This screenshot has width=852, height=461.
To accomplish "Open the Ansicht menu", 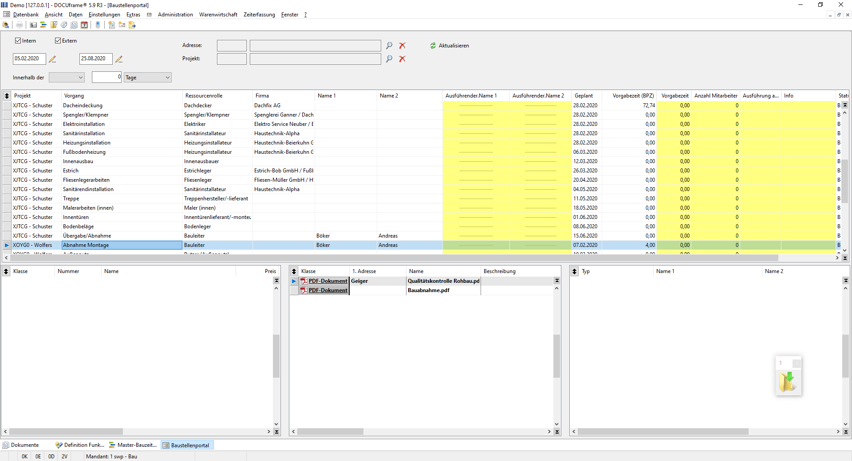I will click(54, 15).
